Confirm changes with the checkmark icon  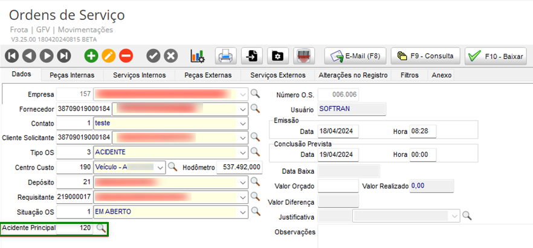[x=153, y=56]
